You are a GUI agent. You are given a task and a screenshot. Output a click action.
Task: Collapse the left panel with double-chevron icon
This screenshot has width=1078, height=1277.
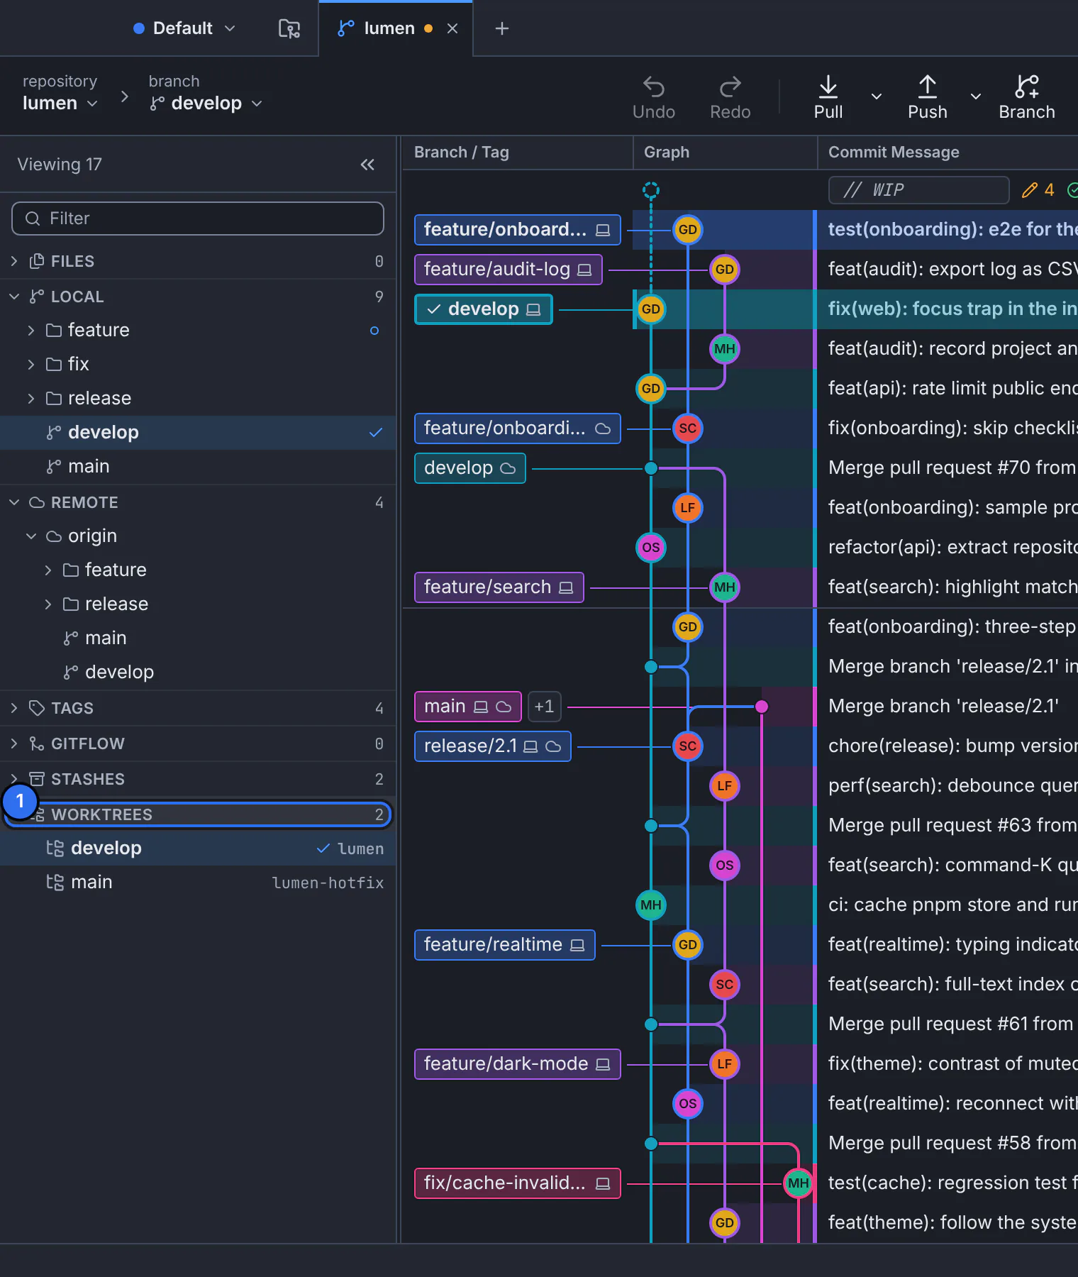367,165
